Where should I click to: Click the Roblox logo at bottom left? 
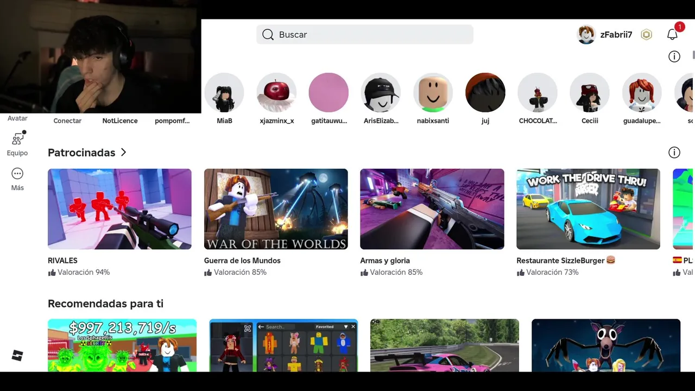[x=17, y=356]
